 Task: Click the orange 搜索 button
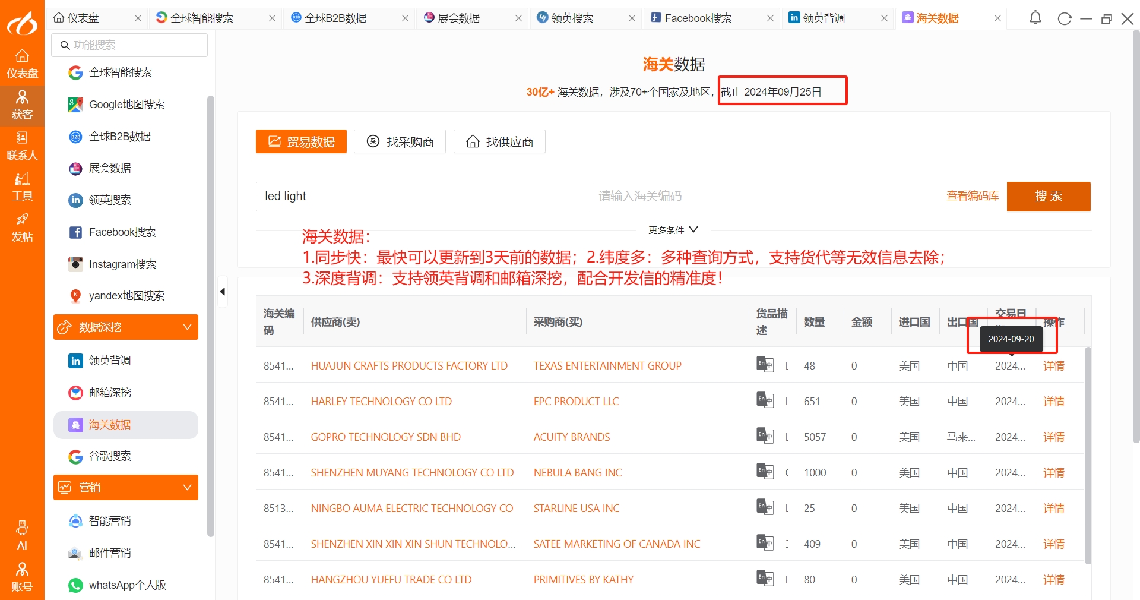coord(1049,197)
